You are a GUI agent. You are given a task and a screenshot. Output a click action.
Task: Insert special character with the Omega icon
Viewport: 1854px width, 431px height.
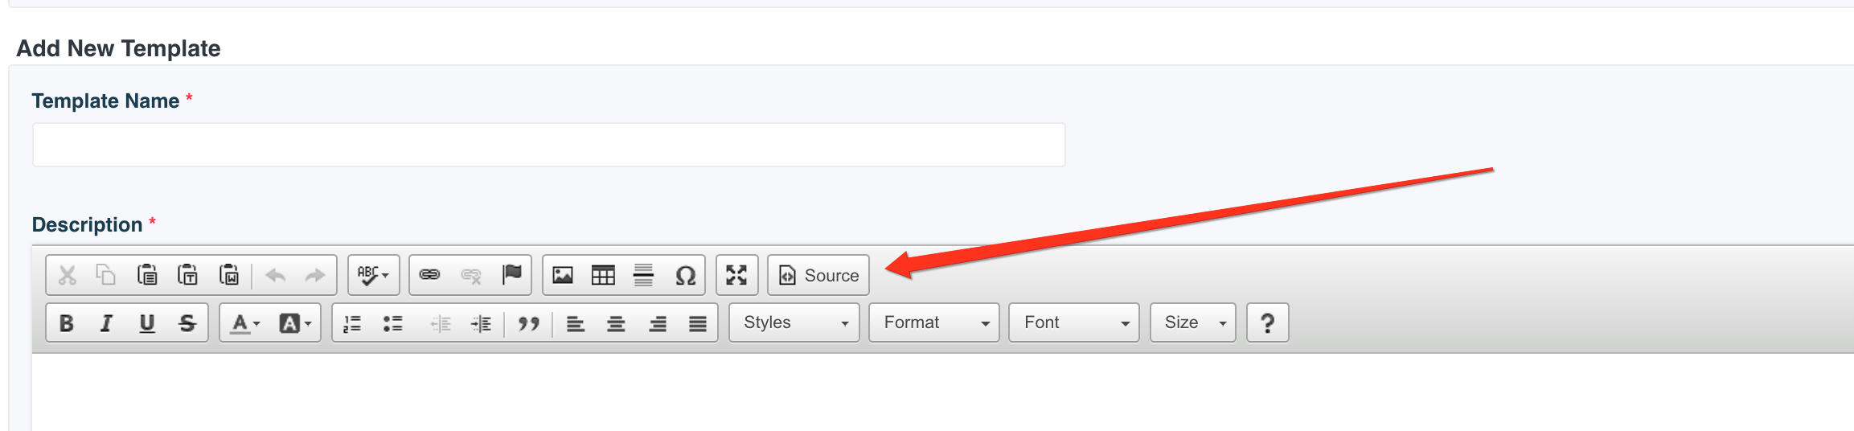pyautogui.click(x=685, y=275)
